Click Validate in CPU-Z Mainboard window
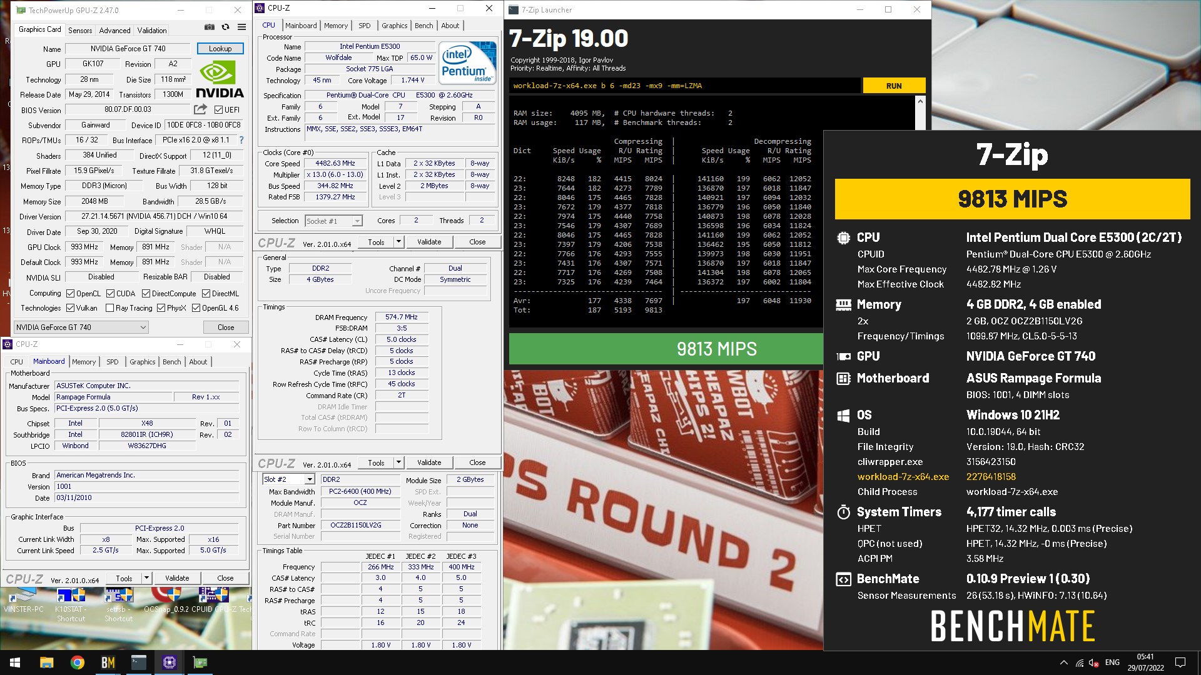1201x675 pixels. pyautogui.click(x=177, y=578)
